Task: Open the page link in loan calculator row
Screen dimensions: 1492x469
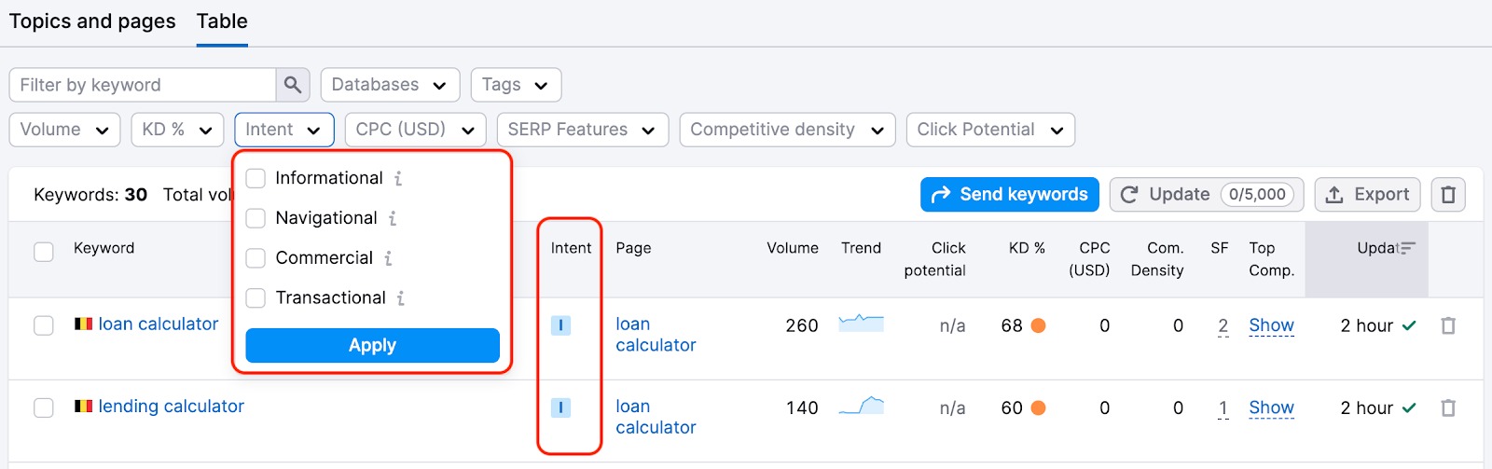Action: (x=656, y=335)
